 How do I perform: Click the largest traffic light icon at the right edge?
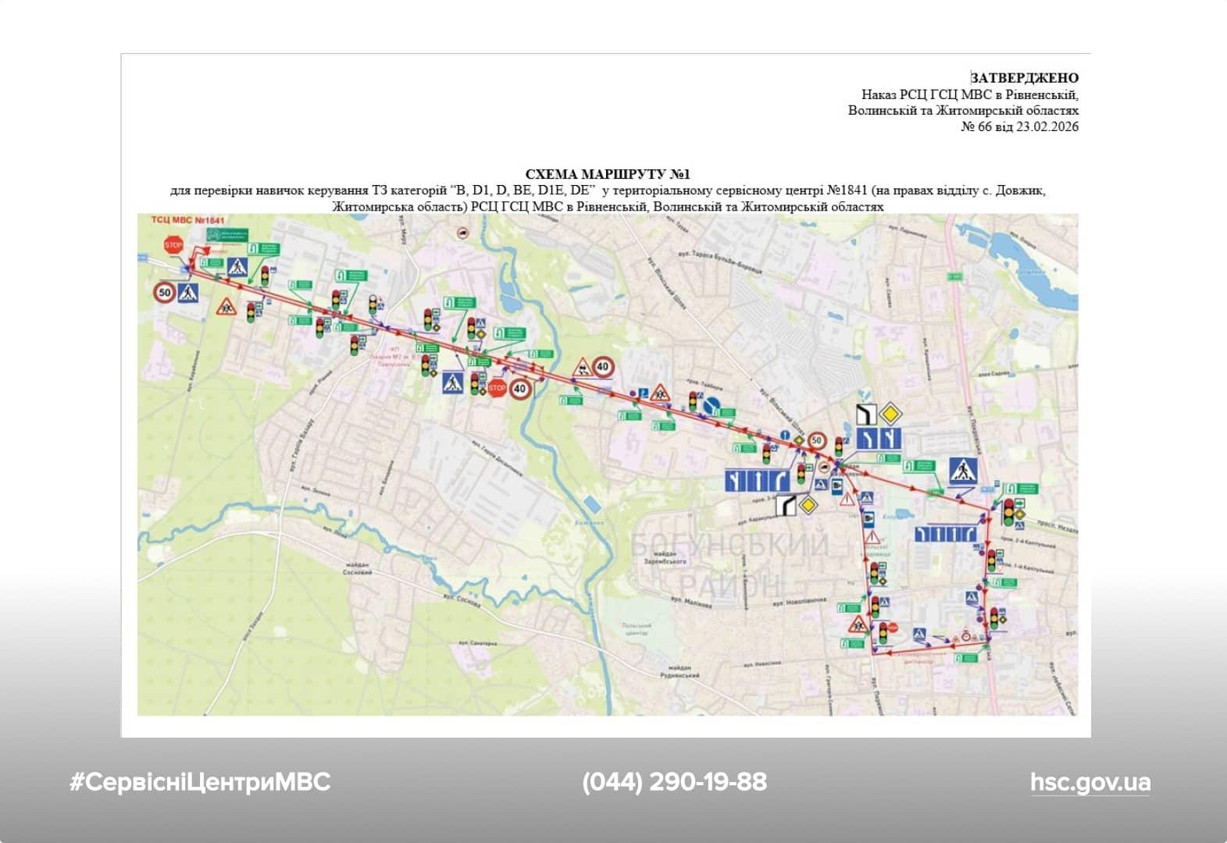tap(1008, 510)
